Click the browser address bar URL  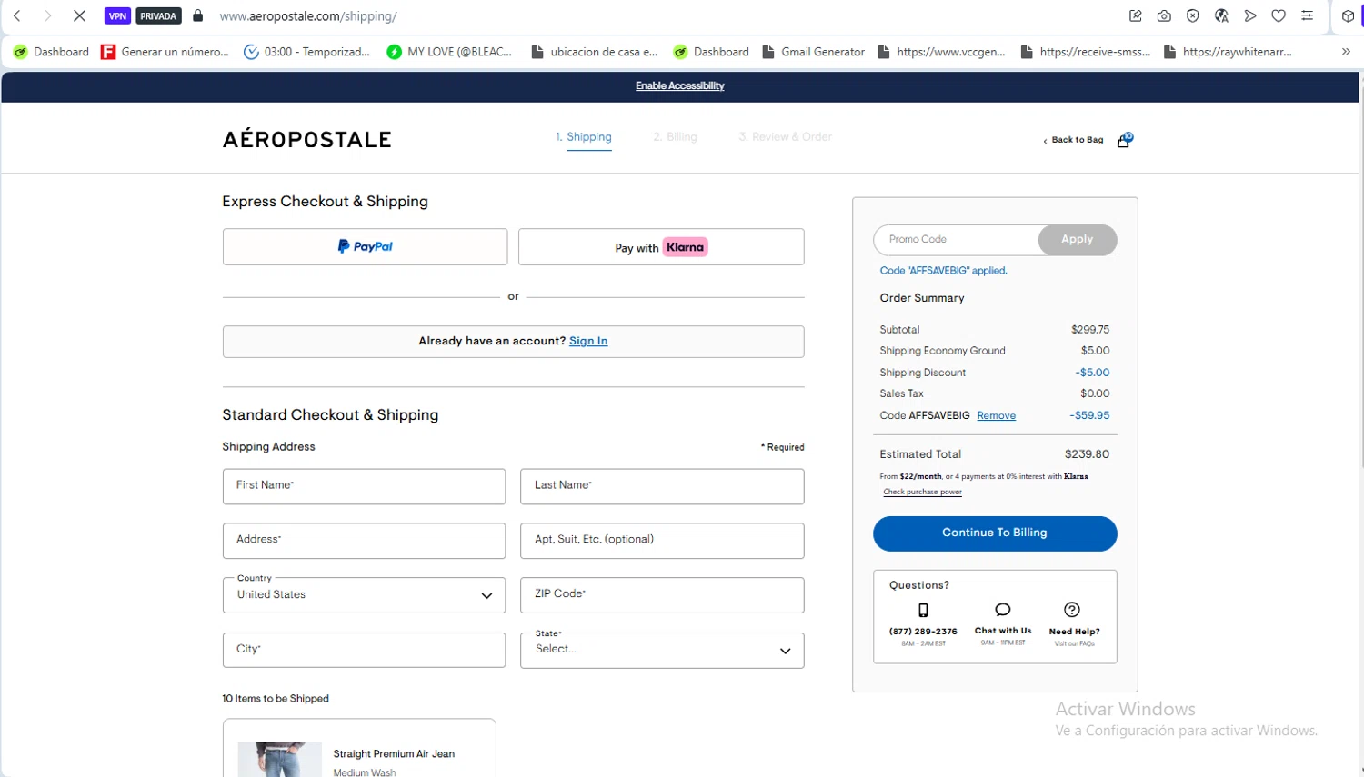308,15
